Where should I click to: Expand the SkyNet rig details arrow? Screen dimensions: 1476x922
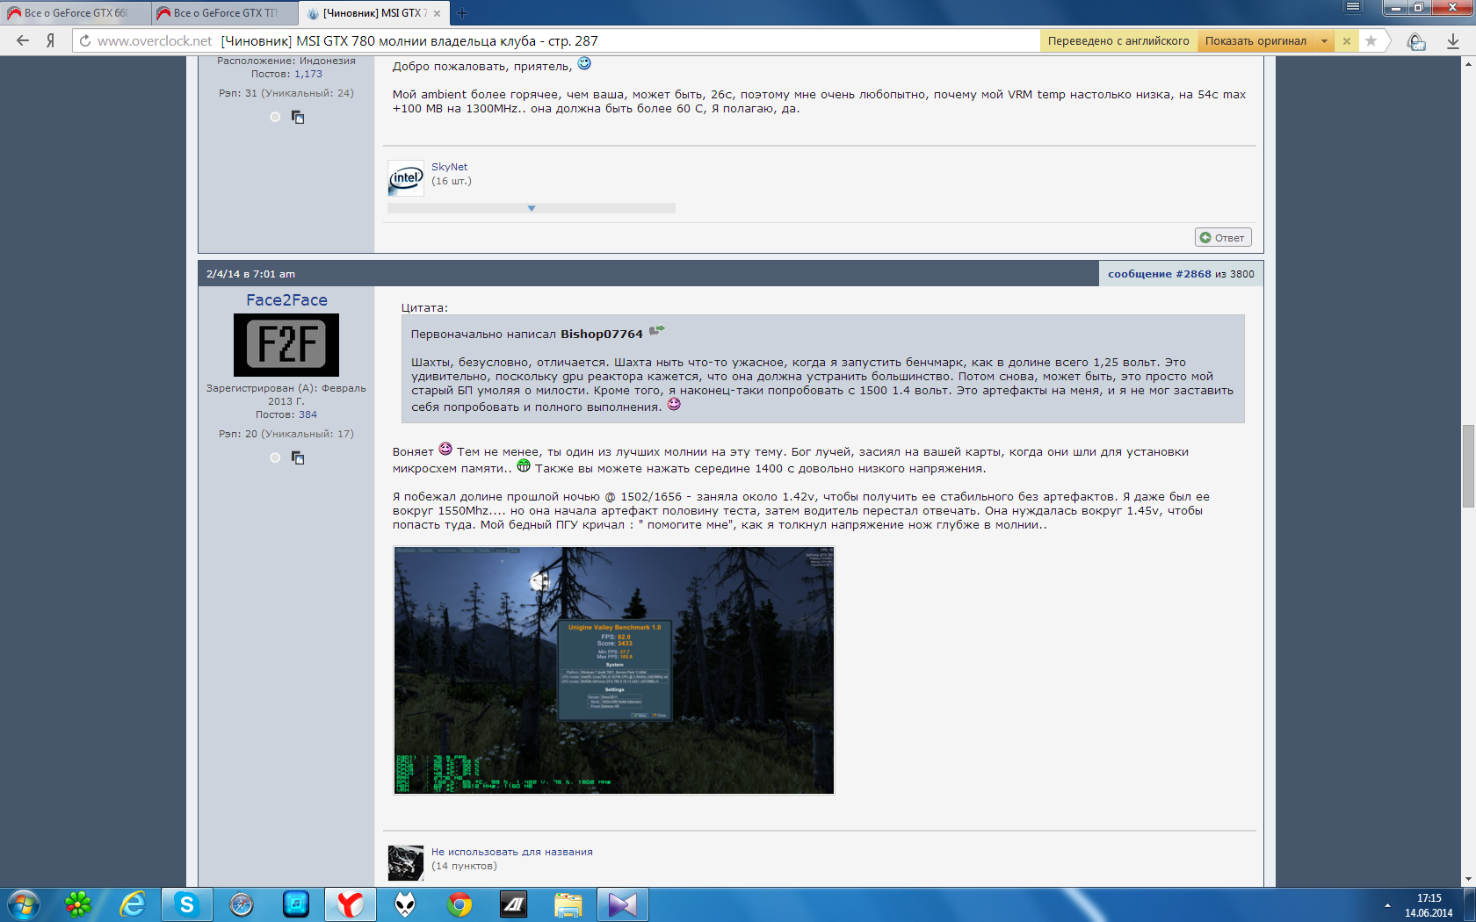(x=532, y=208)
